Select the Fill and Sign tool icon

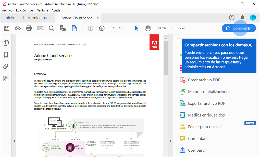tap(63, 28)
